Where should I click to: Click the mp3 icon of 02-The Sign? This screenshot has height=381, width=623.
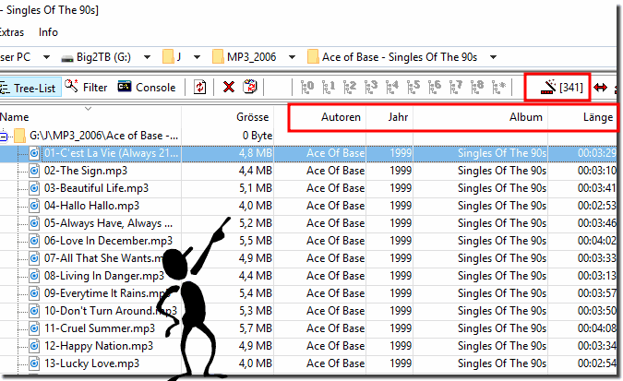[x=34, y=171]
